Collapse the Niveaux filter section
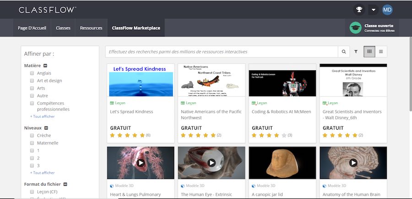The image size is (412, 199). tap(46, 128)
